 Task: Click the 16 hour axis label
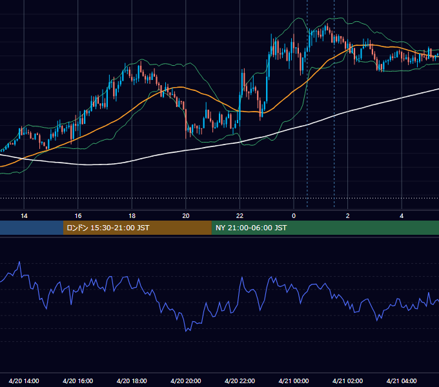click(78, 216)
